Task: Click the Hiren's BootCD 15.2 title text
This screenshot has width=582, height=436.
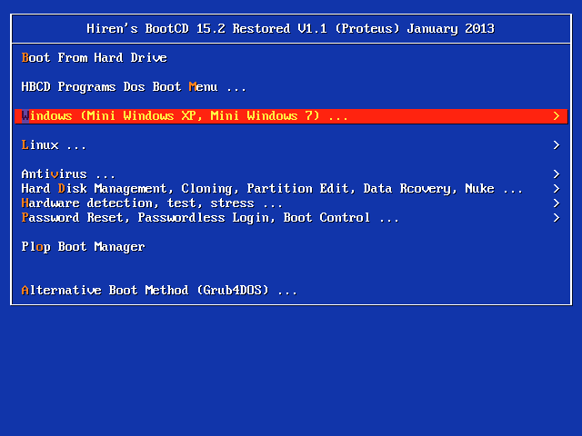Action: (291, 28)
